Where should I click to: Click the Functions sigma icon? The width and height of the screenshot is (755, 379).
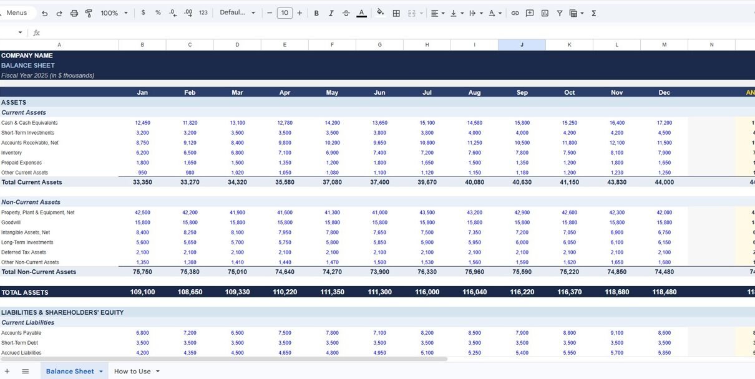tap(593, 13)
